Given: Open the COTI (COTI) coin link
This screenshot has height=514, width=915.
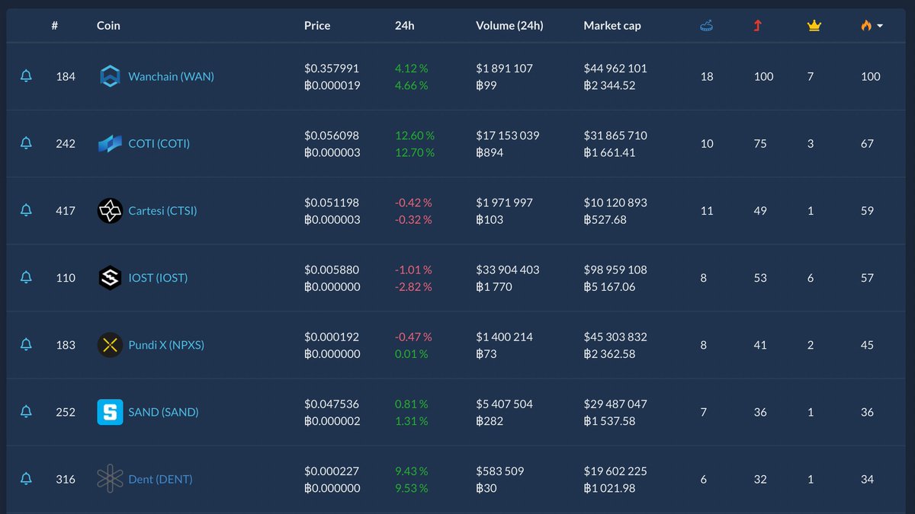Looking at the screenshot, I should pos(159,143).
